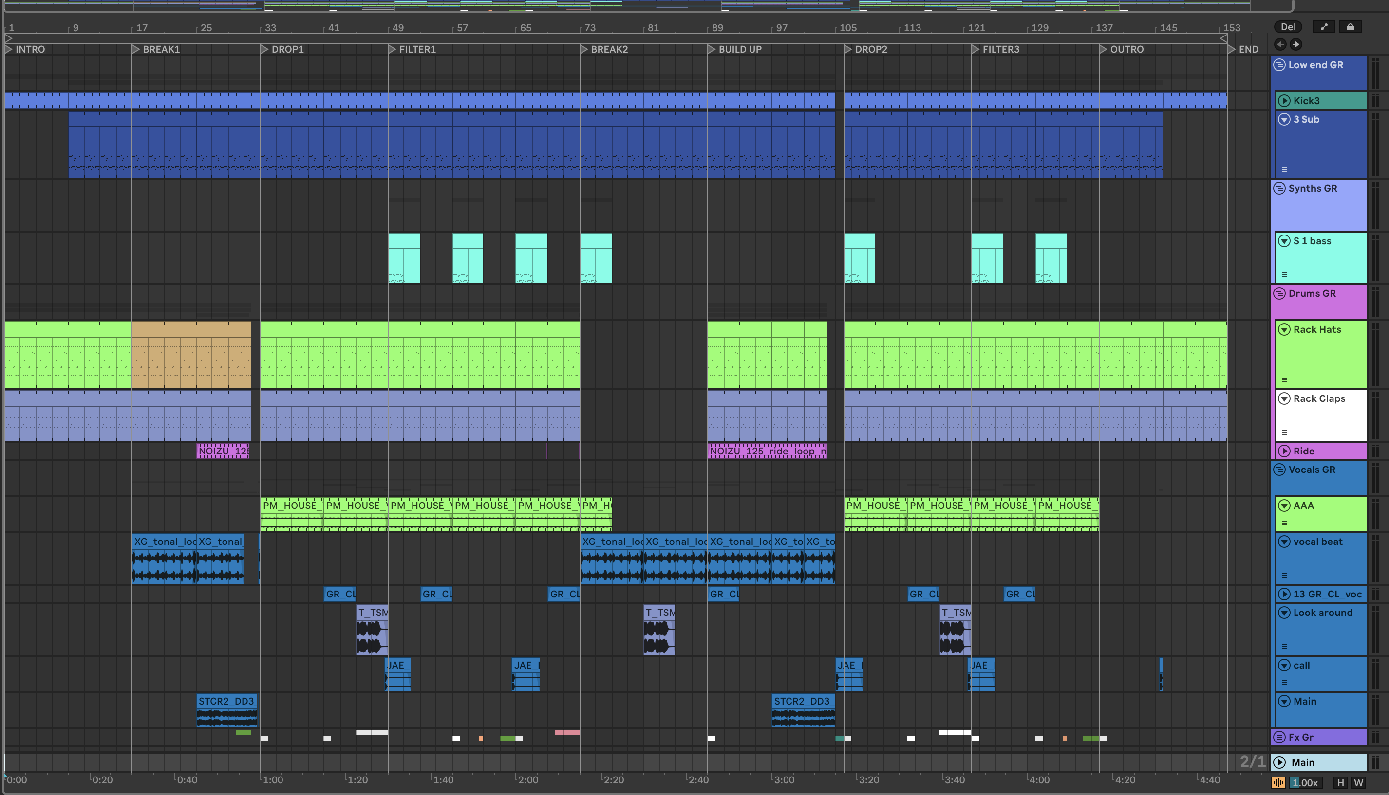Unfold the Ride track
Viewport: 1389px width, 795px height.
[x=1284, y=451]
